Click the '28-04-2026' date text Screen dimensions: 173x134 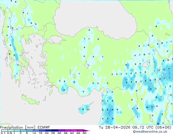coord(118,127)
